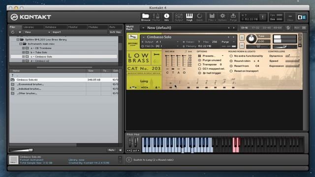
Task: Click the Presets grid icon in Options
Action: tap(199, 56)
